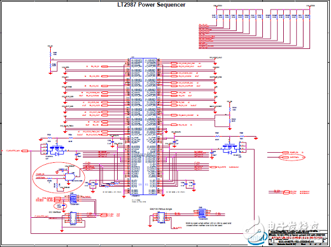Select the right half of the LT2987 chip body
The width and height of the screenshot is (331, 247).
[150, 126]
